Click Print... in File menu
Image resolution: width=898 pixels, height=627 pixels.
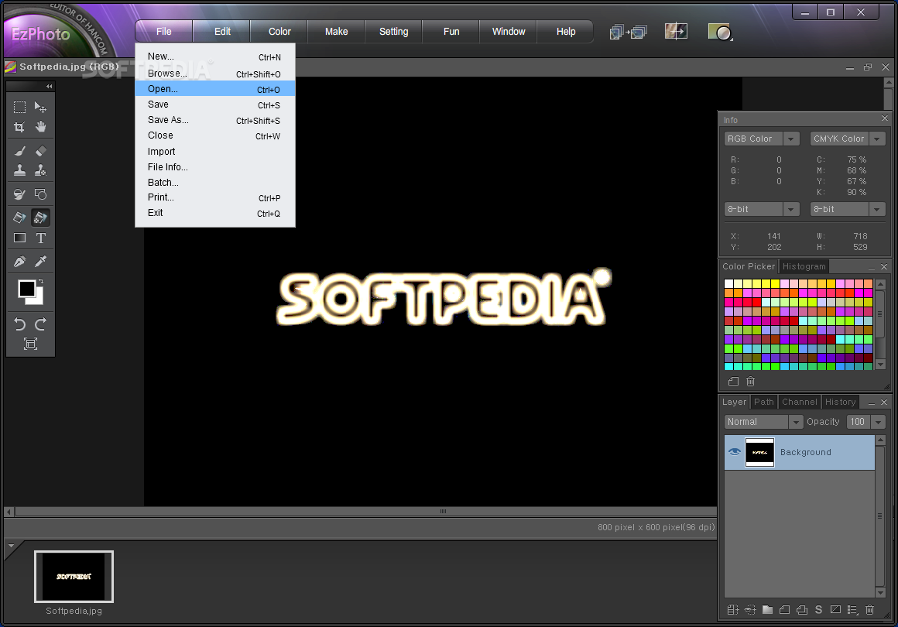214,197
